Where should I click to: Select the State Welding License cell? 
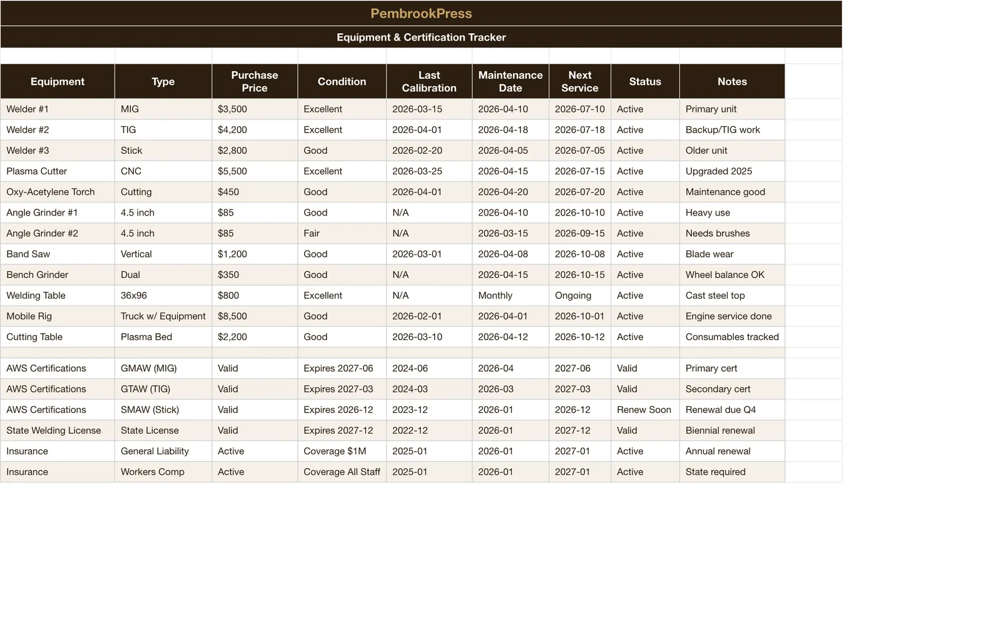point(58,430)
